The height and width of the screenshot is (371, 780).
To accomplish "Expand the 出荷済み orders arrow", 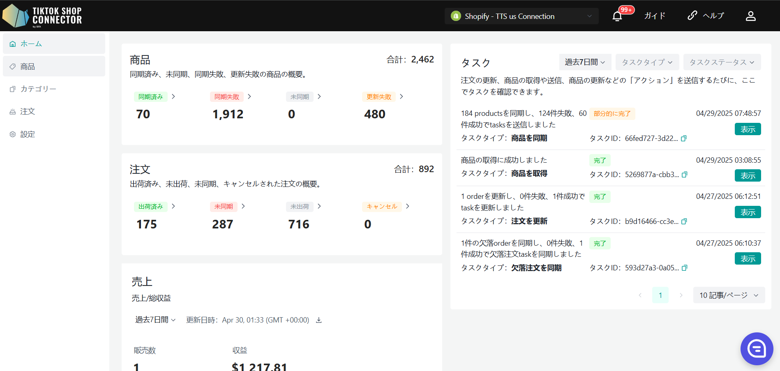I will 173,206.
